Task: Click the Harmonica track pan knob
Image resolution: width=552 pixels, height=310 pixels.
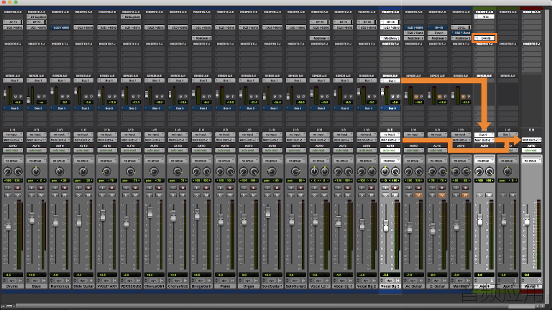Action: tap(60, 172)
